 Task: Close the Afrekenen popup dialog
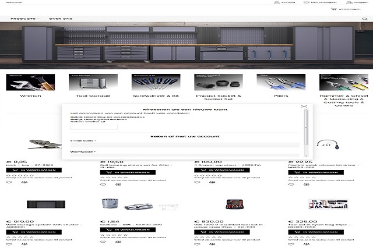pyautogui.click(x=304, y=107)
